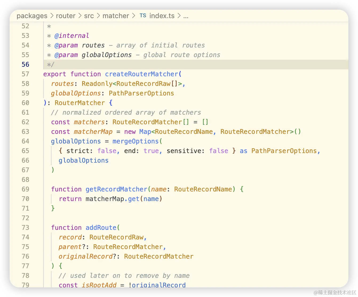Click 'RouteRecordName' inside the Map generic
This screenshot has width=358, height=297.
pos(184,132)
